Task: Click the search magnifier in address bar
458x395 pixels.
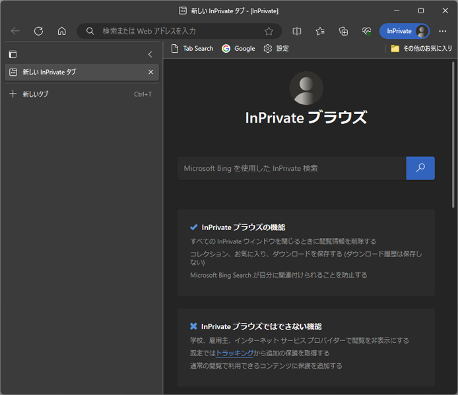Action: coord(90,31)
